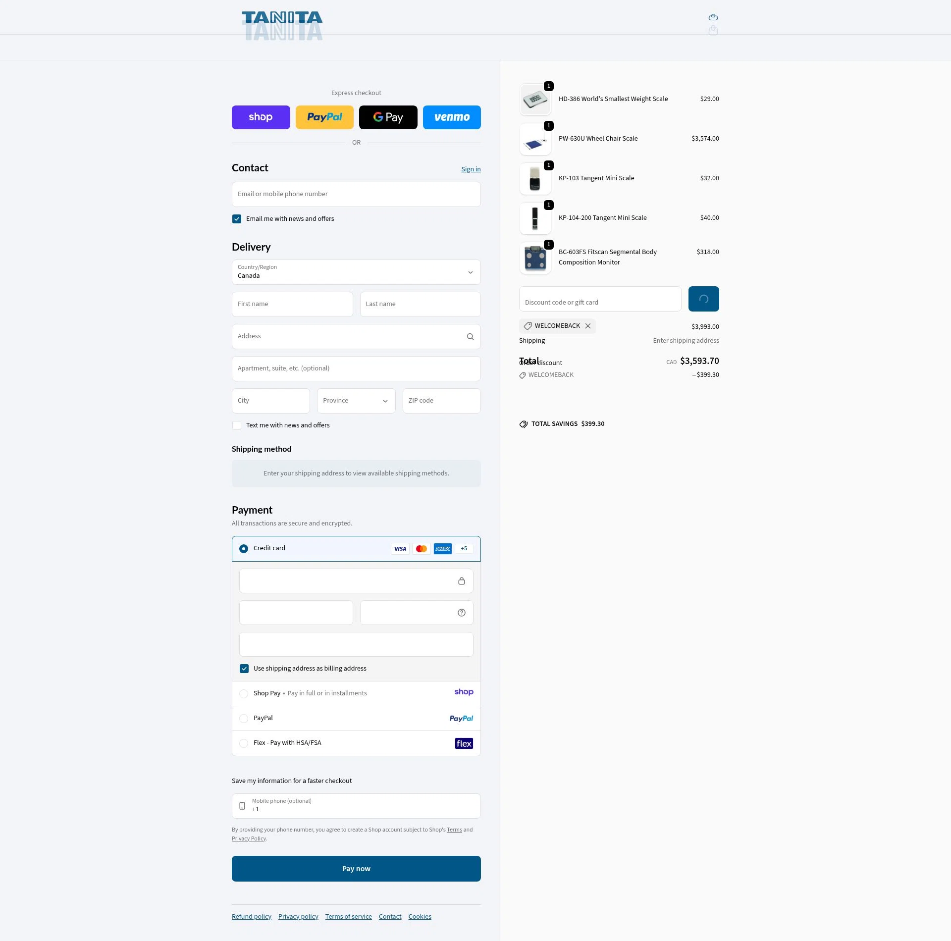Uncheck Email me with news and offers
The width and height of the screenshot is (951, 941).
click(x=237, y=218)
